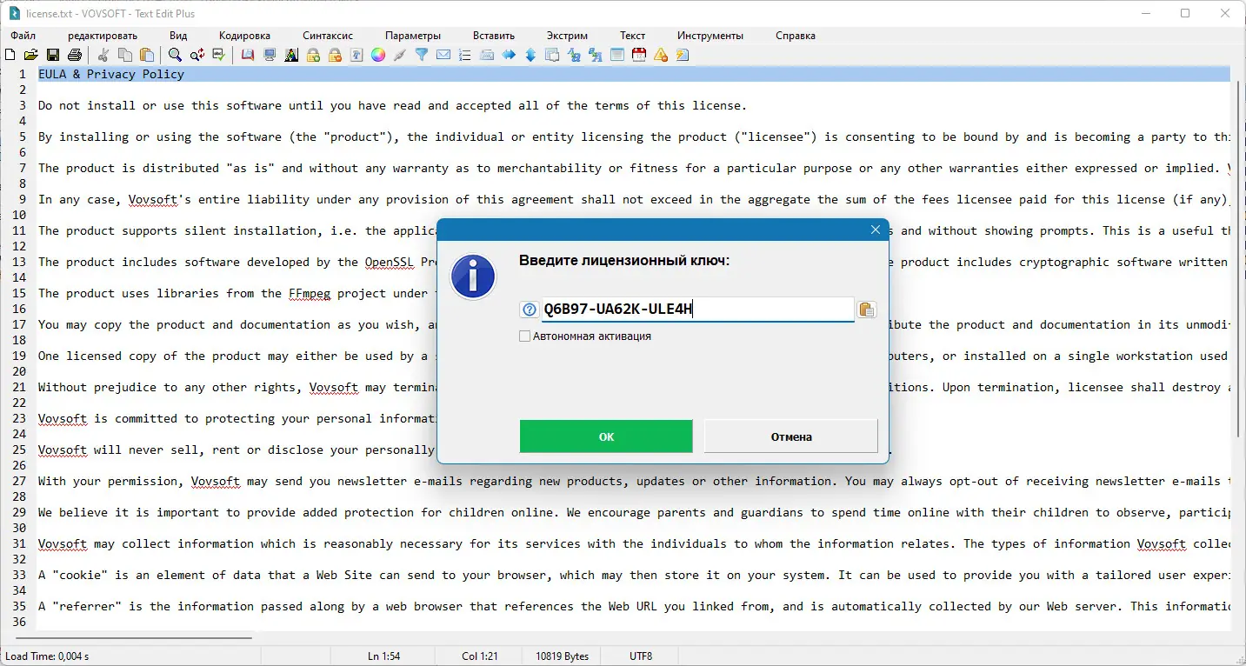Open Find with the magnifier icon
The image size is (1246, 666).
176,55
